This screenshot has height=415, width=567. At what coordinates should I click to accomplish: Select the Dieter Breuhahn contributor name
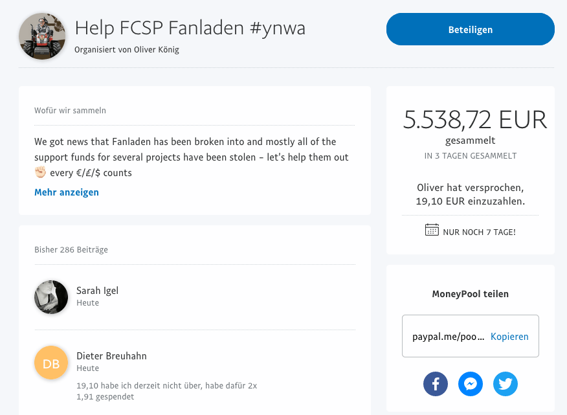tap(111, 356)
